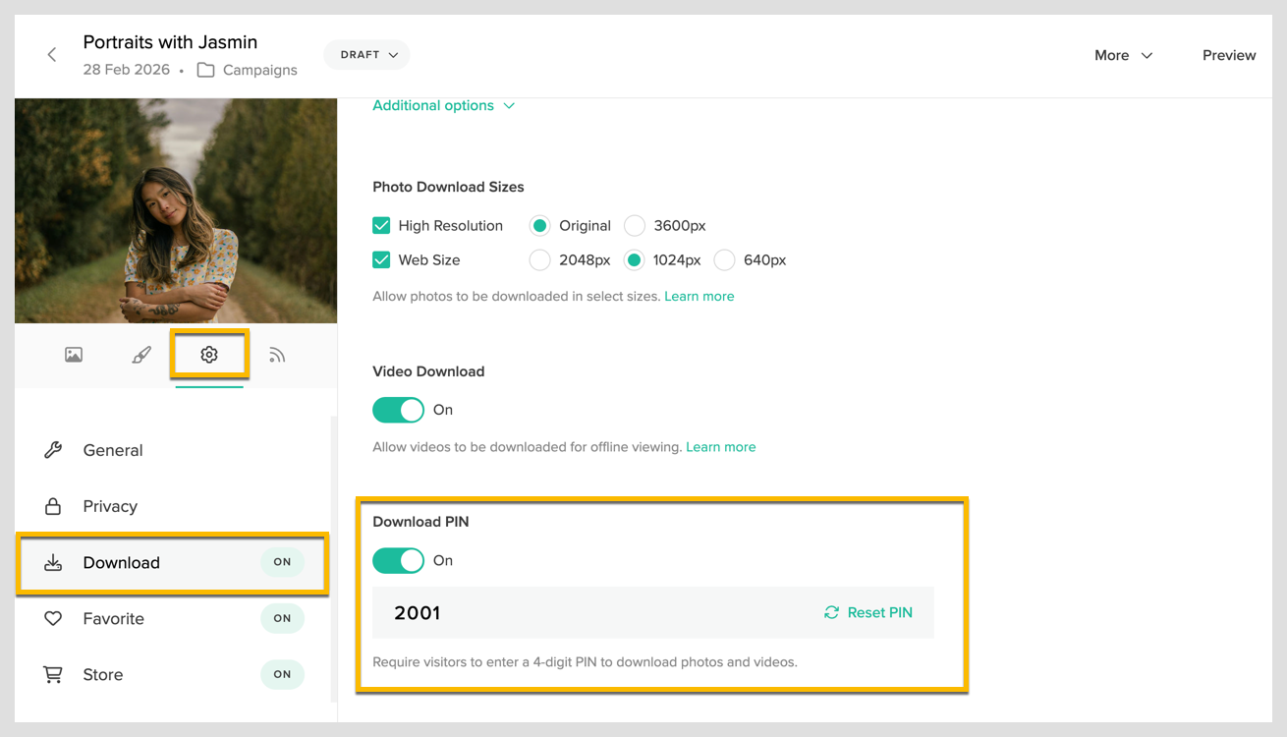Open the photo gallery tab icon

point(74,355)
